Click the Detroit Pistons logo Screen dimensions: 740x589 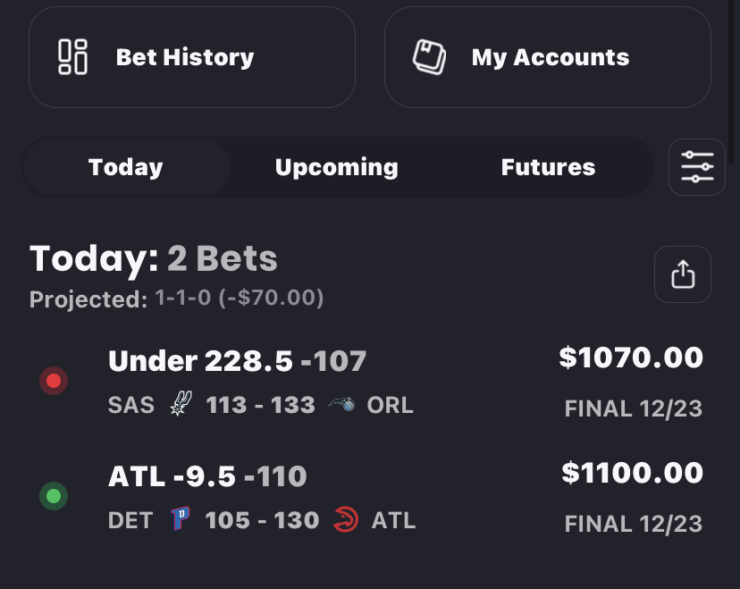coord(181,519)
